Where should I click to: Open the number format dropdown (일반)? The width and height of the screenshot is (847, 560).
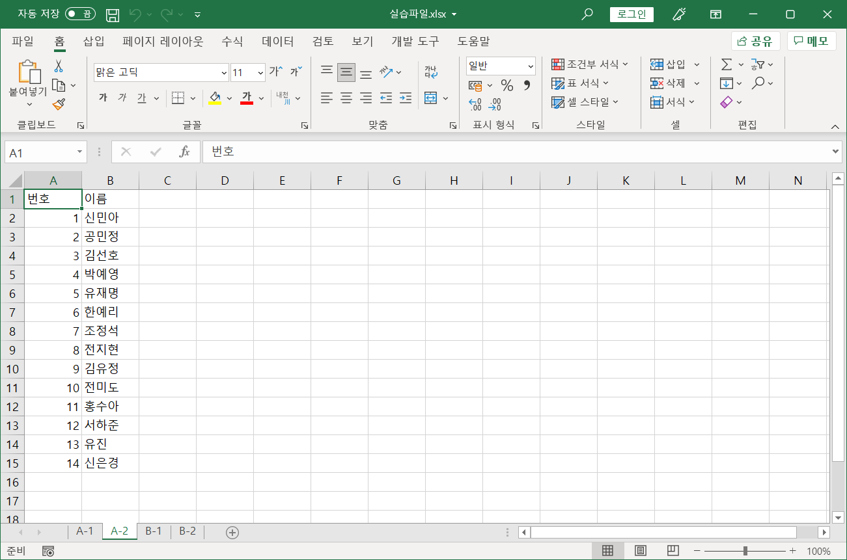(x=531, y=66)
